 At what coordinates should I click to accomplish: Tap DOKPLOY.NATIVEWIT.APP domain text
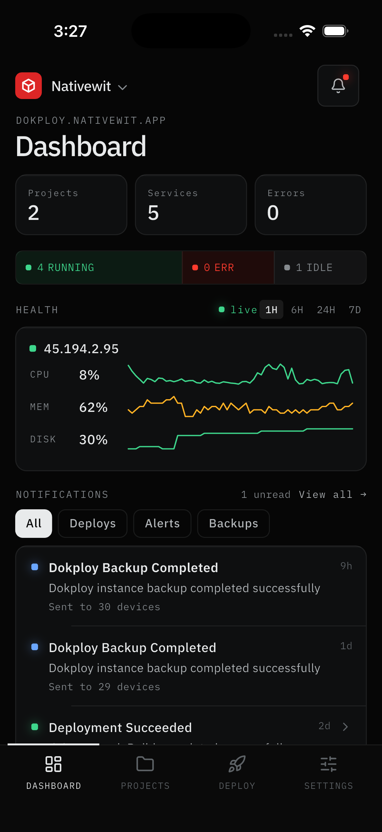pos(91,121)
